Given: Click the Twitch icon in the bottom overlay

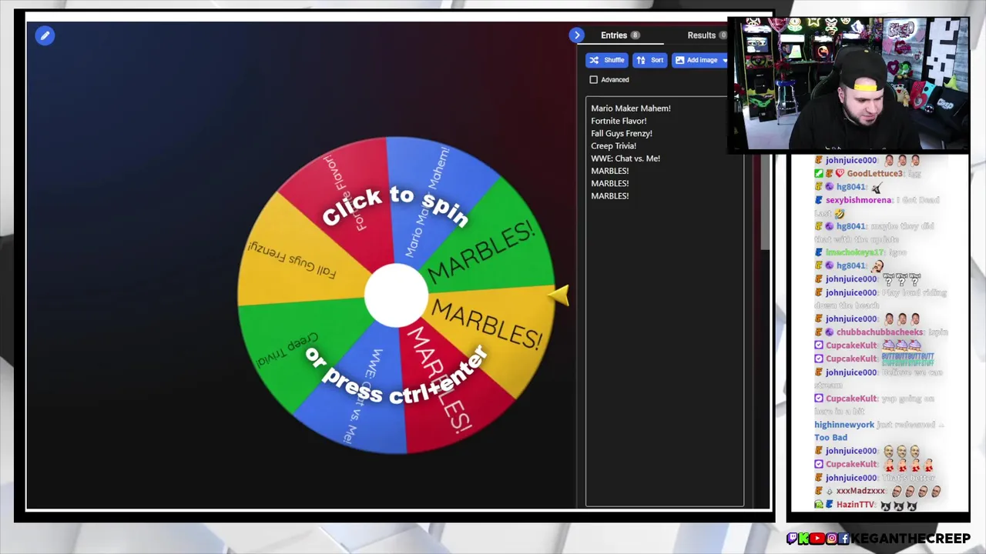Looking at the screenshot, I should 792,539.
